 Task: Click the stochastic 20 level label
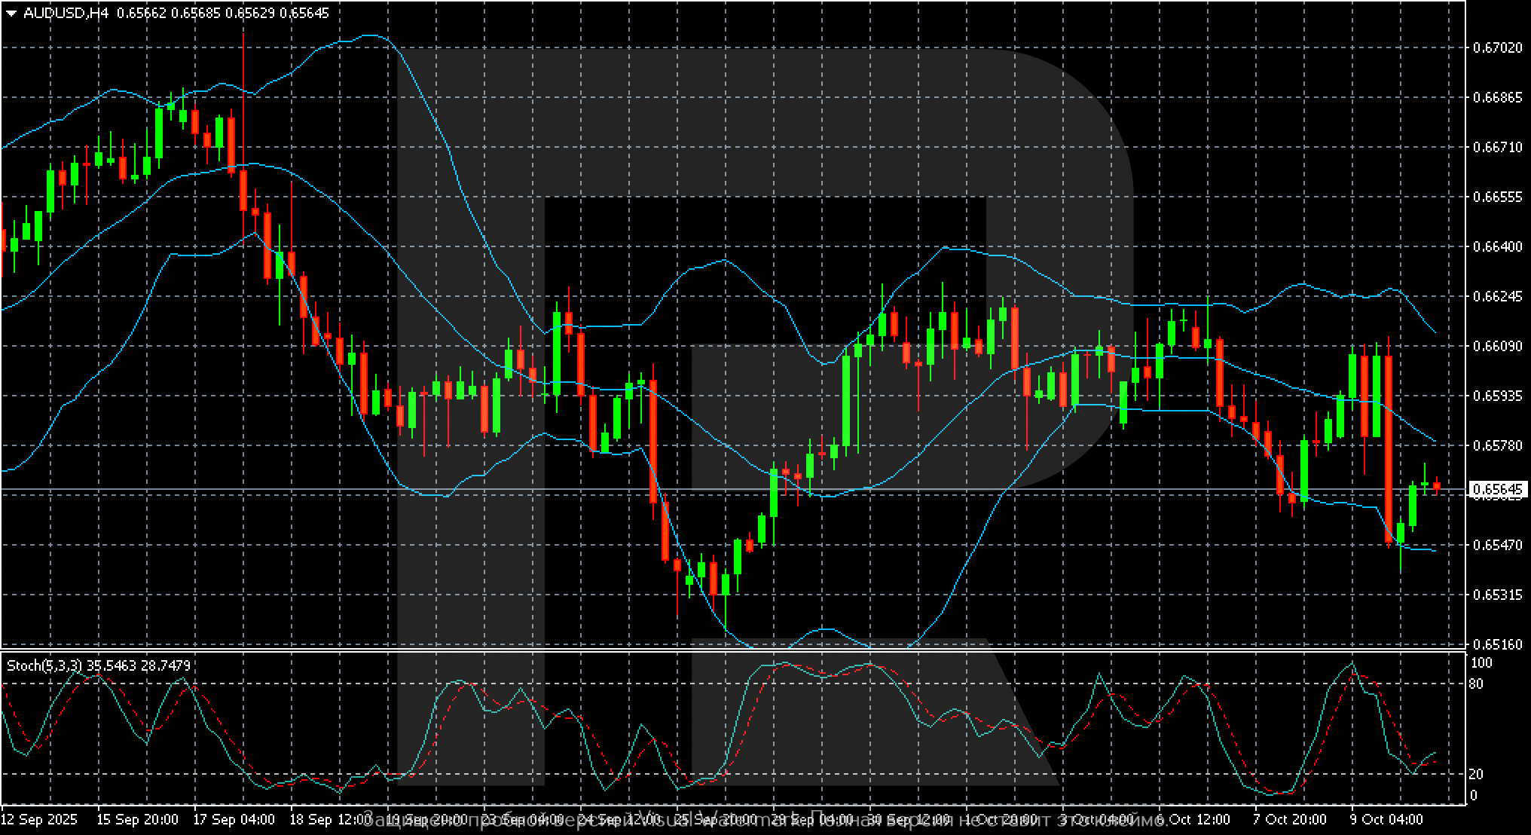1477,774
